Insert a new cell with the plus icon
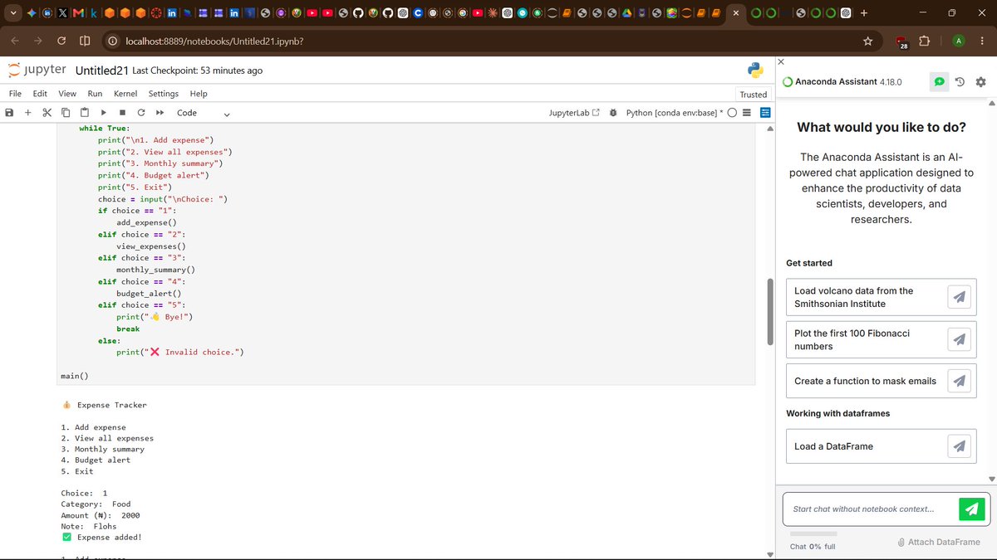 27,113
